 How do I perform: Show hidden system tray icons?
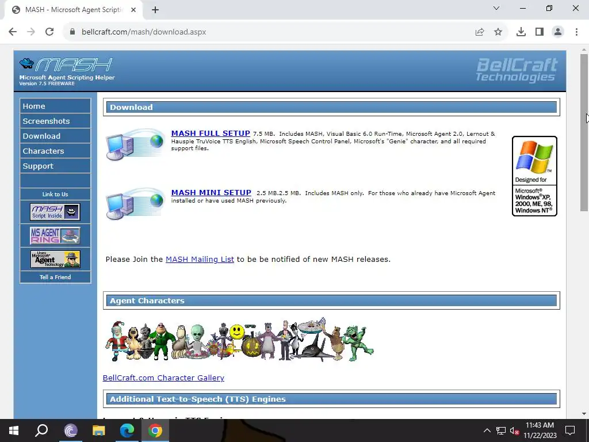(x=487, y=430)
